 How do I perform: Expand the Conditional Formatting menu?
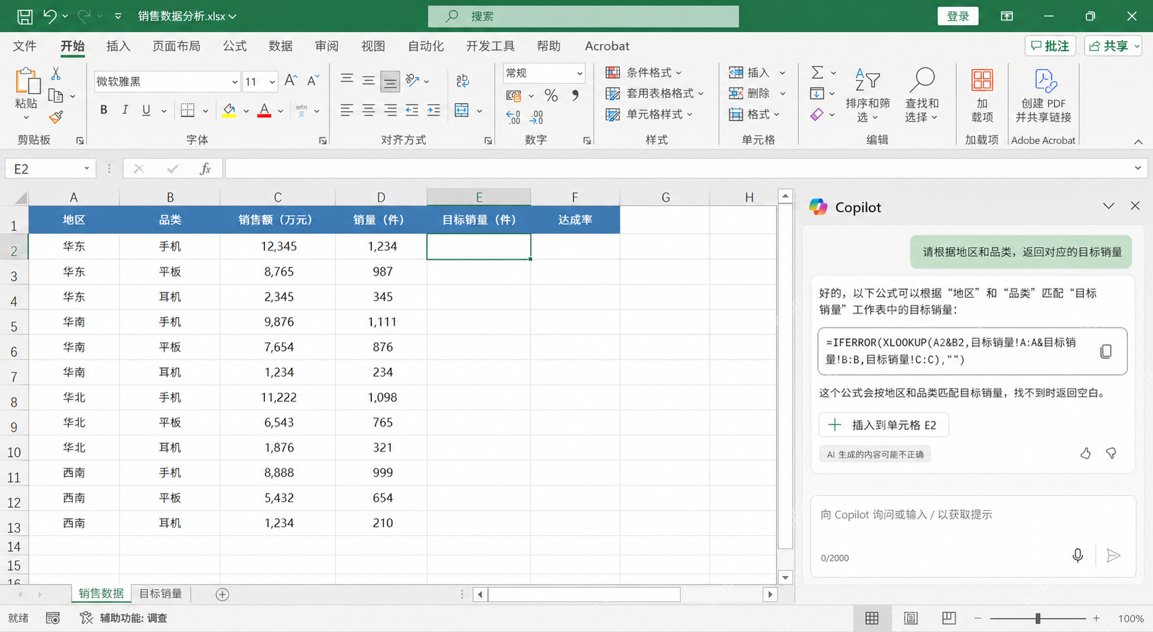click(644, 73)
